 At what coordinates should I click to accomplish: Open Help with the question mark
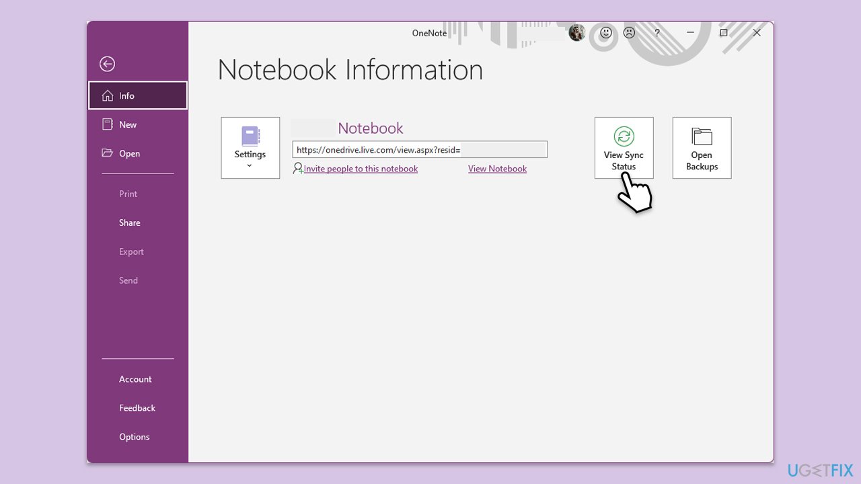point(657,33)
